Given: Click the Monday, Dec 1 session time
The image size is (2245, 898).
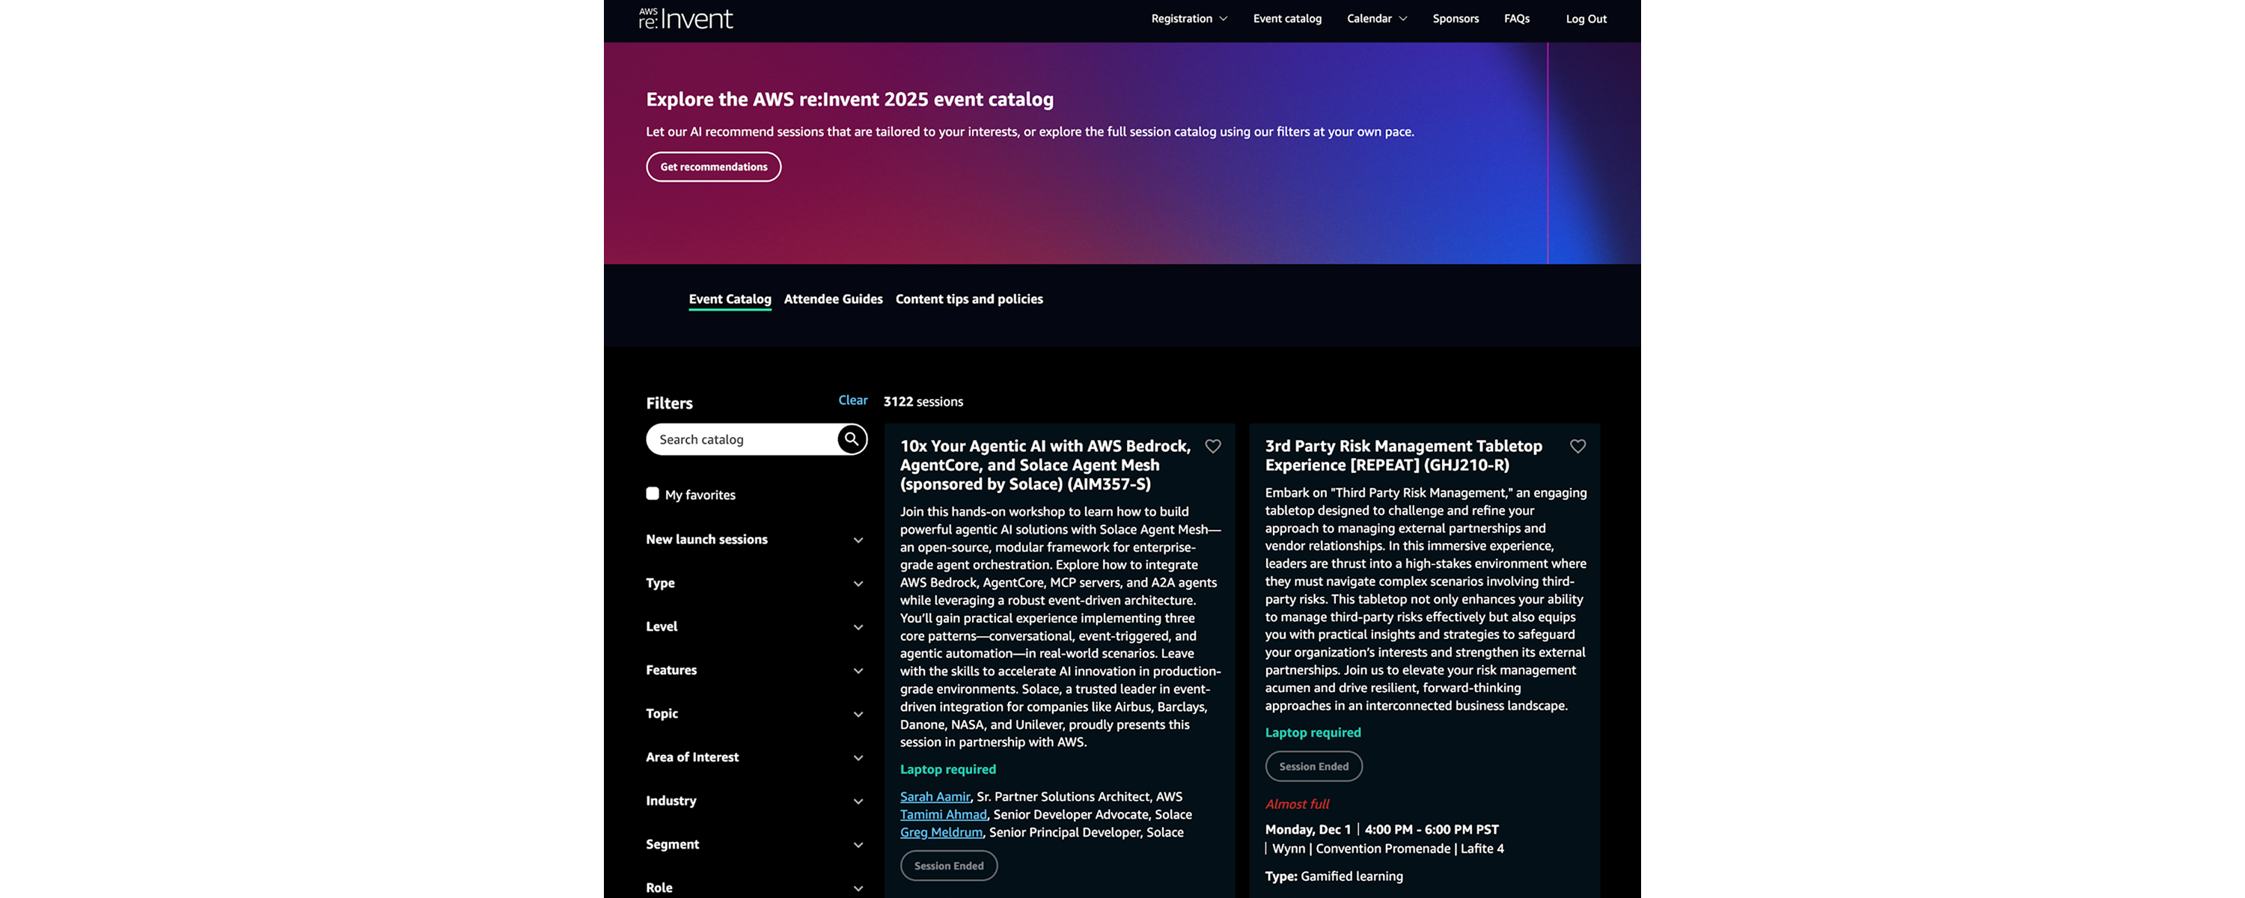Looking at the screenshot, I should point(1382,830).
